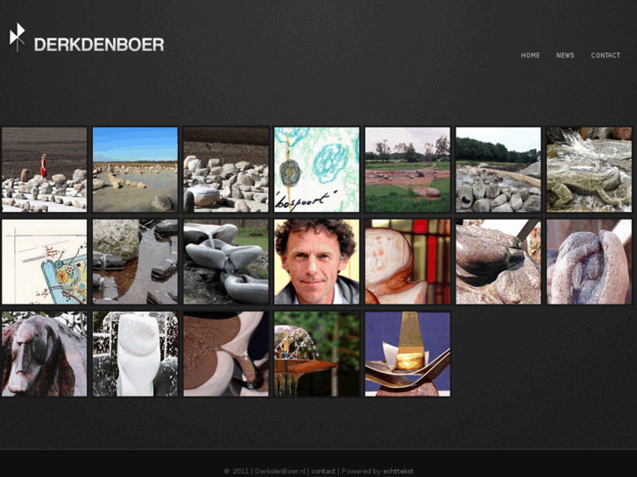Open thumbnail of grey stone chain-link sculpture
Viewport: 637px width, 477px height.
226,262
